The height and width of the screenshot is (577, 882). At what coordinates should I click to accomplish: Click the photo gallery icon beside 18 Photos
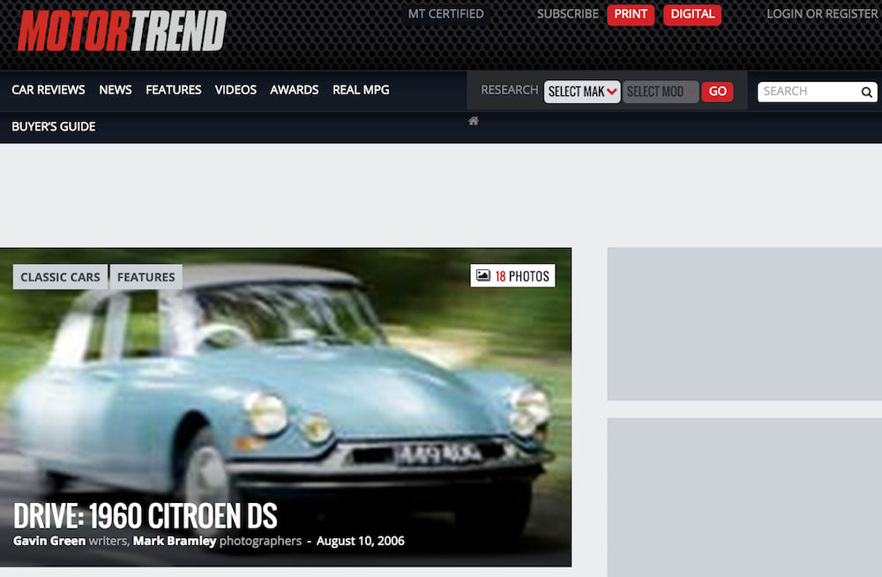coord(483,275)
